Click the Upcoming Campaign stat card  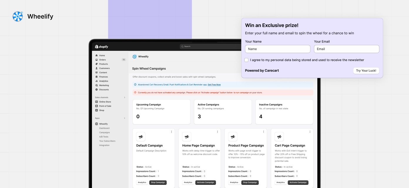click(x=161, y=112)
